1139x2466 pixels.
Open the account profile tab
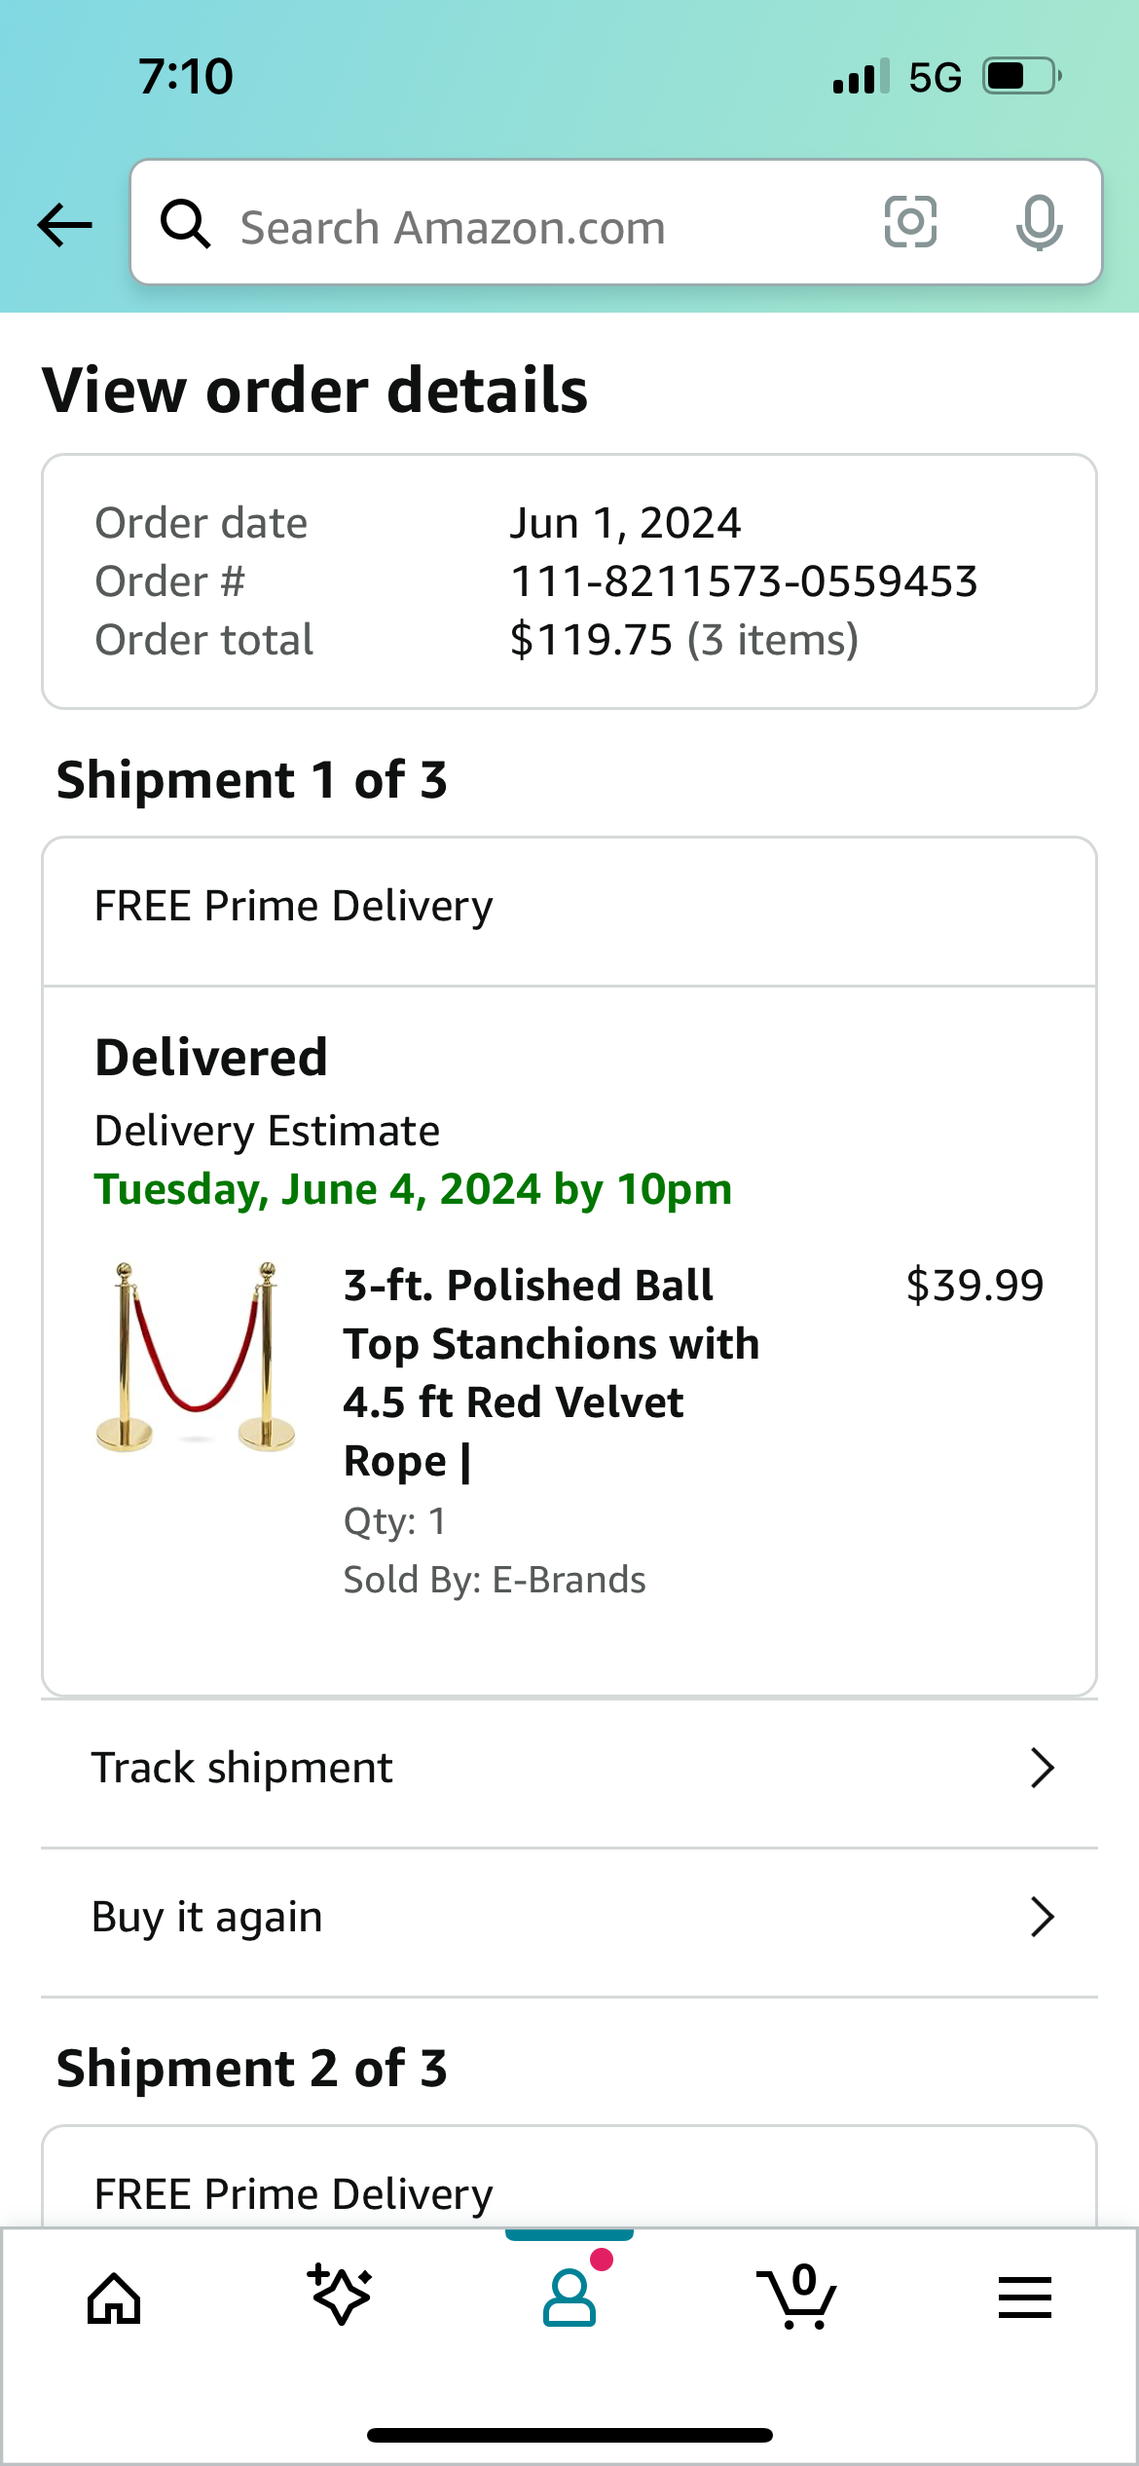click(569, 2298)
